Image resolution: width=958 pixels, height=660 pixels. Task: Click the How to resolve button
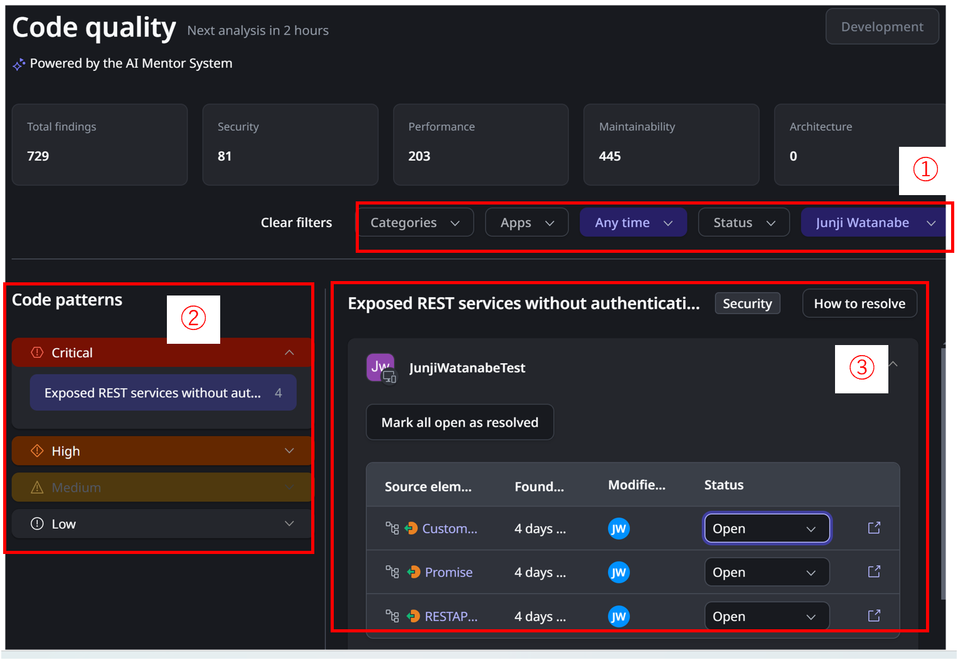pyautogui.click(x=860, y=303)
